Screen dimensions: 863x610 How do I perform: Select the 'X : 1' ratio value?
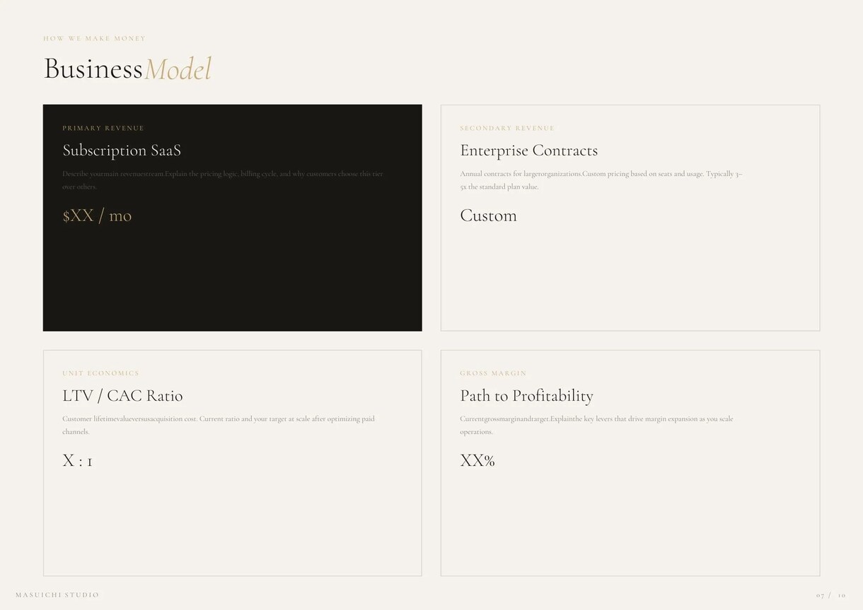(x=77, y=461)
